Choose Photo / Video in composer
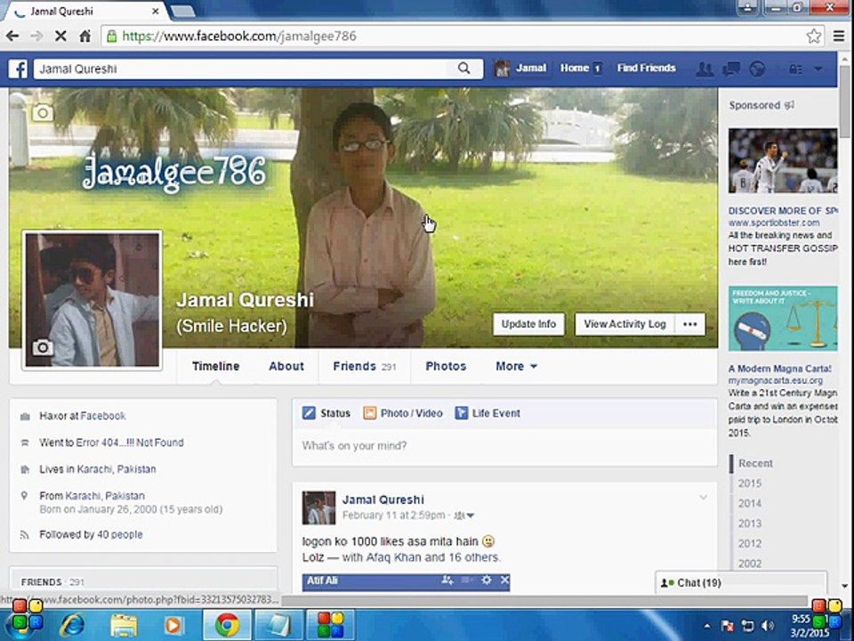Image resolution: width=854 pixels, height=641 pixels. pyautogui.click(x=402, y=413)
